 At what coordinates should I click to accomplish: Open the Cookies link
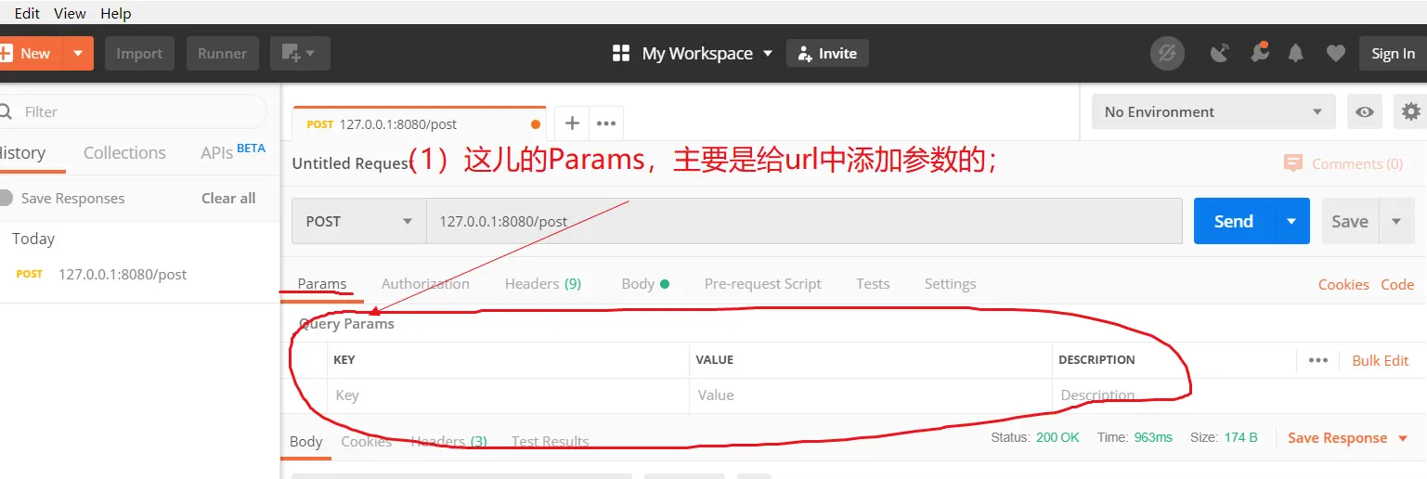(x=1343, y=284)
